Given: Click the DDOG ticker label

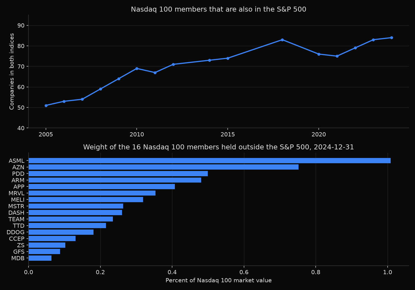Looking at the screenshot, I should click(15, 232).
